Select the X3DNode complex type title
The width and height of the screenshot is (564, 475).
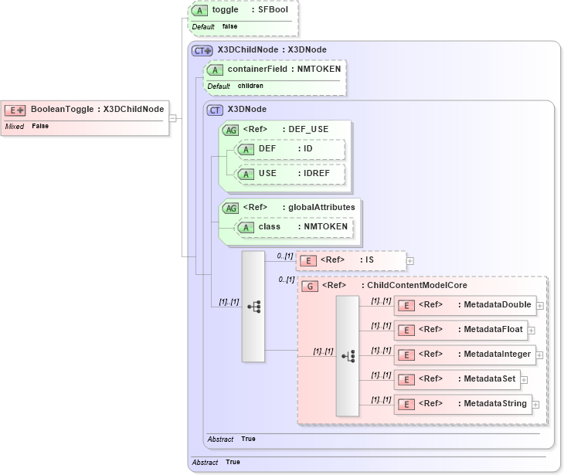pyautogui.click(x=247, y=109)
